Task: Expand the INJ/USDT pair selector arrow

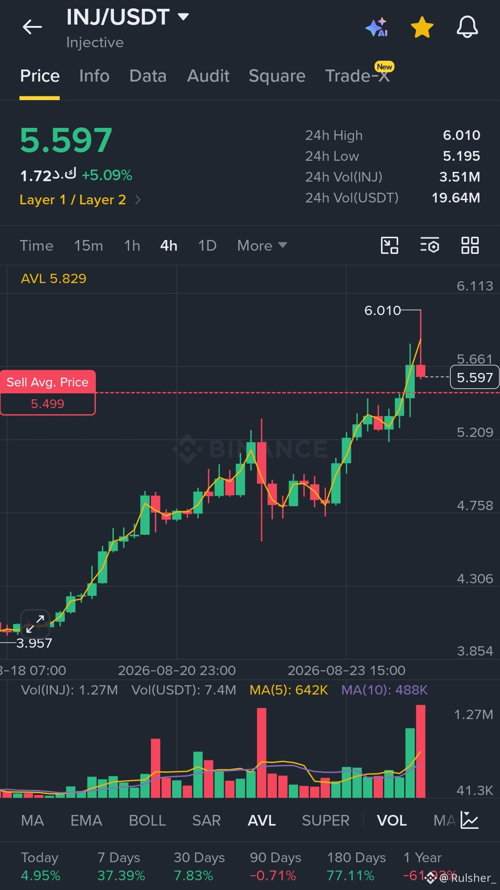Action: (183, 17)
